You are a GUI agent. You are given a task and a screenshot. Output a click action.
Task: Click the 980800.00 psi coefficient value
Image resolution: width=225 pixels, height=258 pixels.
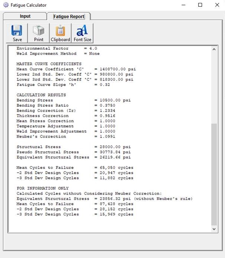coord(116,74)
